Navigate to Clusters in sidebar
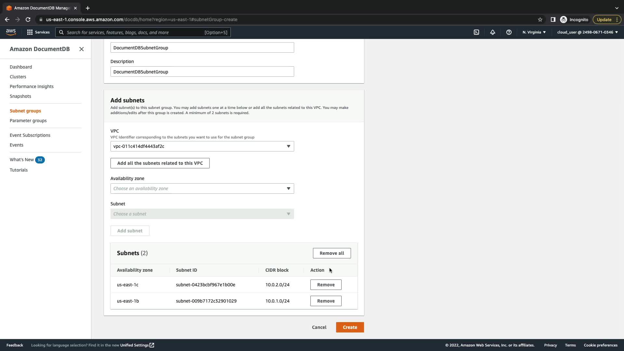 pos(18,77)
